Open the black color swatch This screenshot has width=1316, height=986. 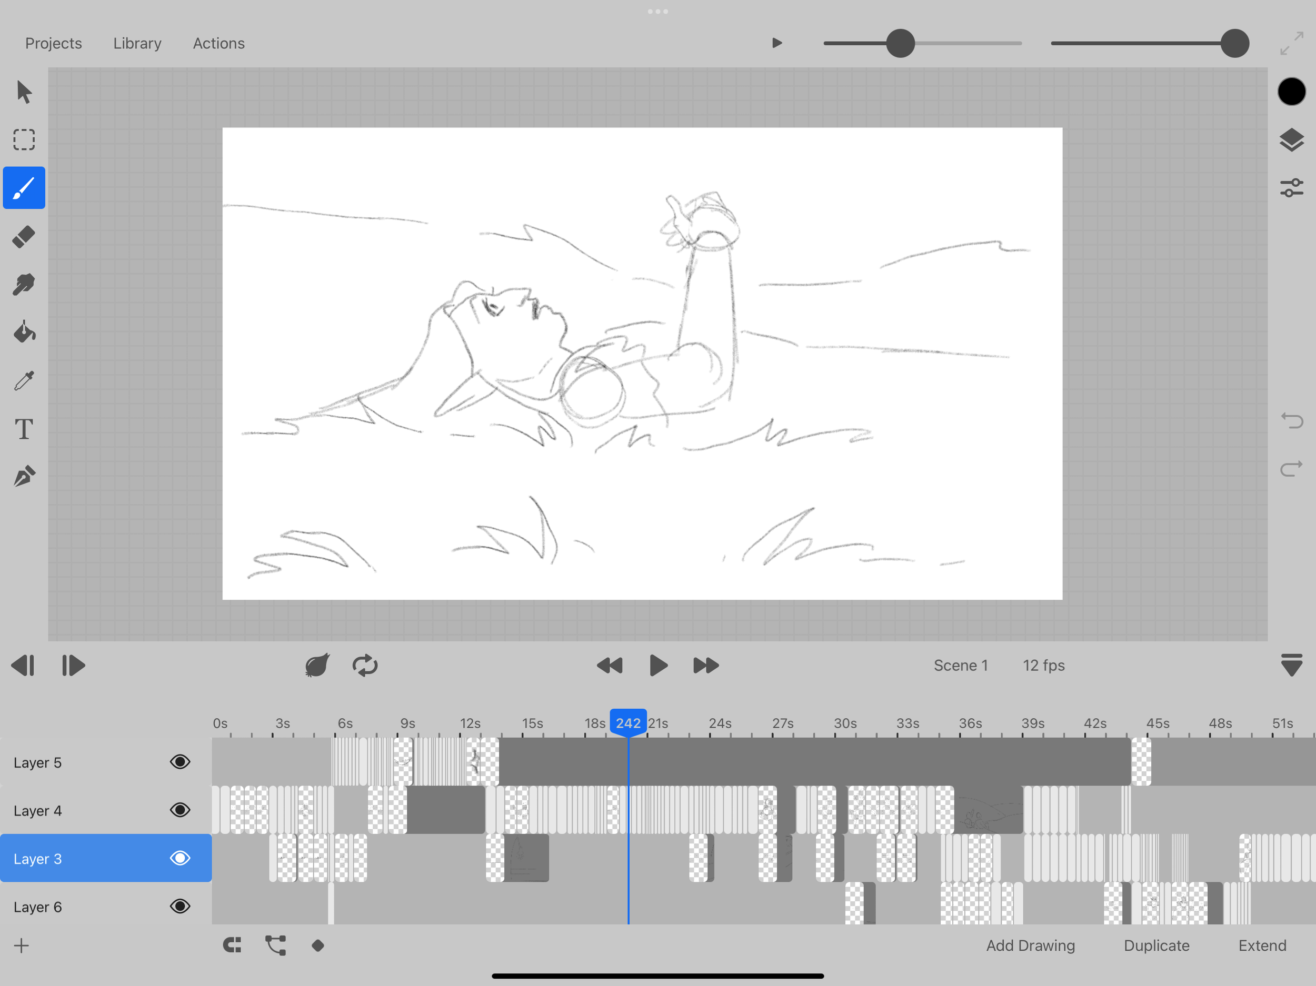[1291, 92]
